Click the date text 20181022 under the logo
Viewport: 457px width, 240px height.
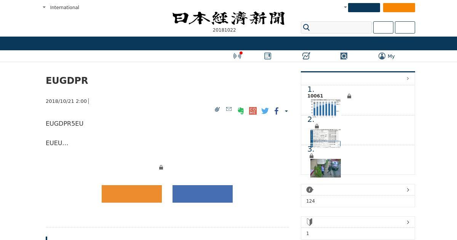click(x=224, y=30)
